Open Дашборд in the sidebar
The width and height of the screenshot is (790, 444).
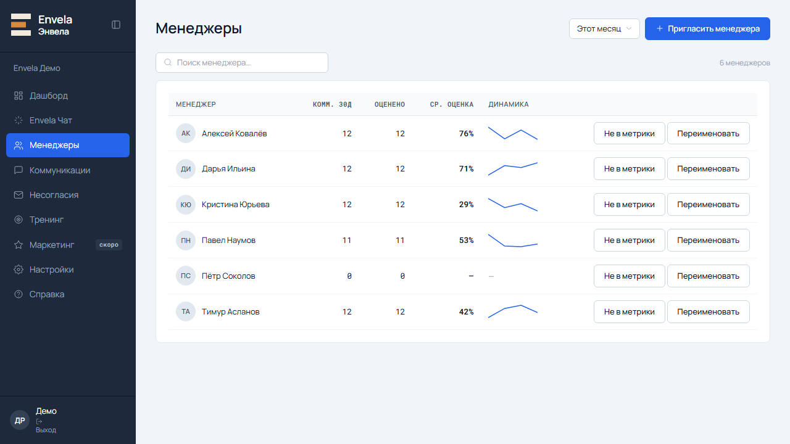click(x=68, y=96)
